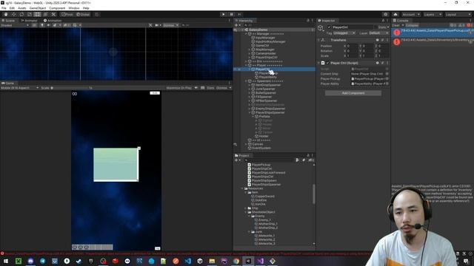The image size is (474, 266).
Task: Open Unity cloud services icon
Action: (x=395, y=14)
